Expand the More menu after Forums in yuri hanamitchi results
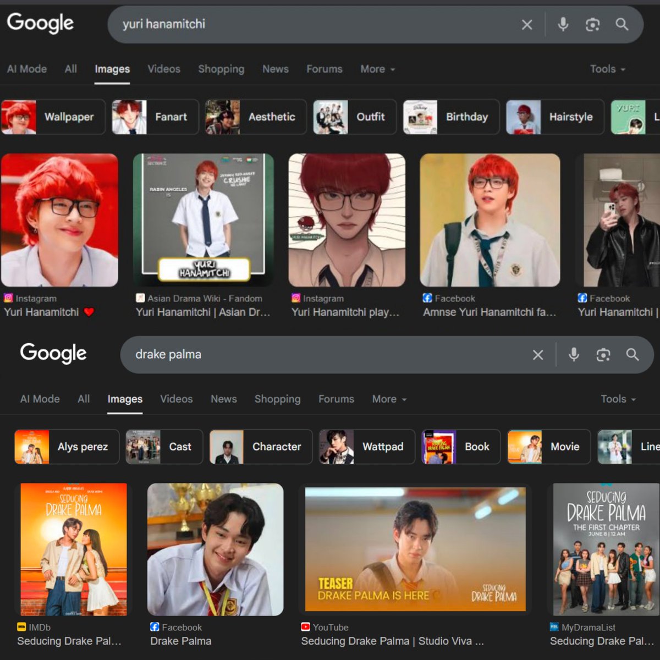Screen dimensions: 660x660 (x=378, y=69)
